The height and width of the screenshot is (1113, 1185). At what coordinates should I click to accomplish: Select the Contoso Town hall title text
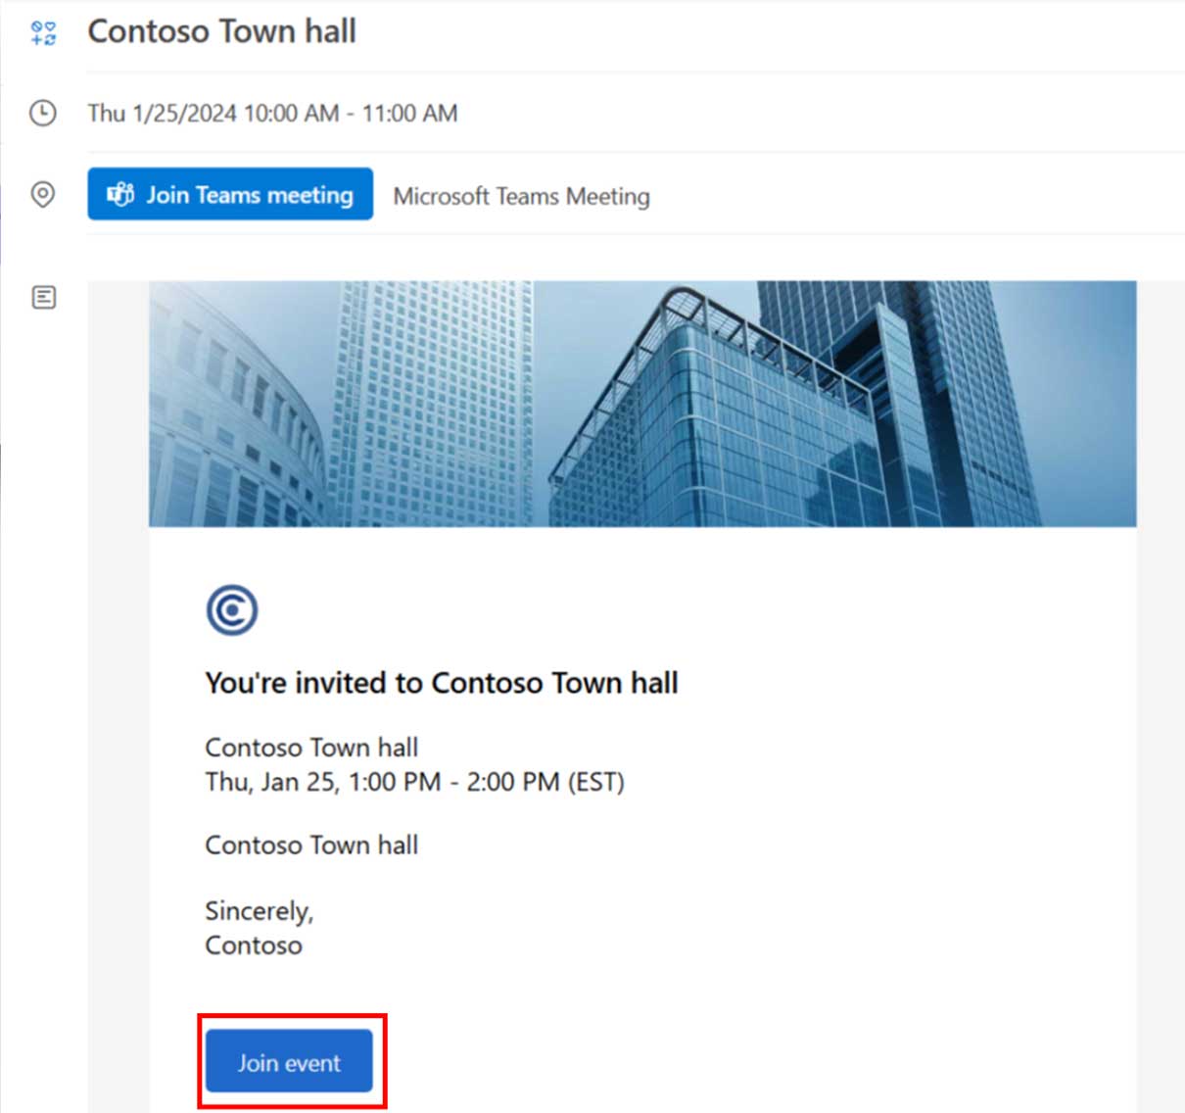[x=221, y=31]
